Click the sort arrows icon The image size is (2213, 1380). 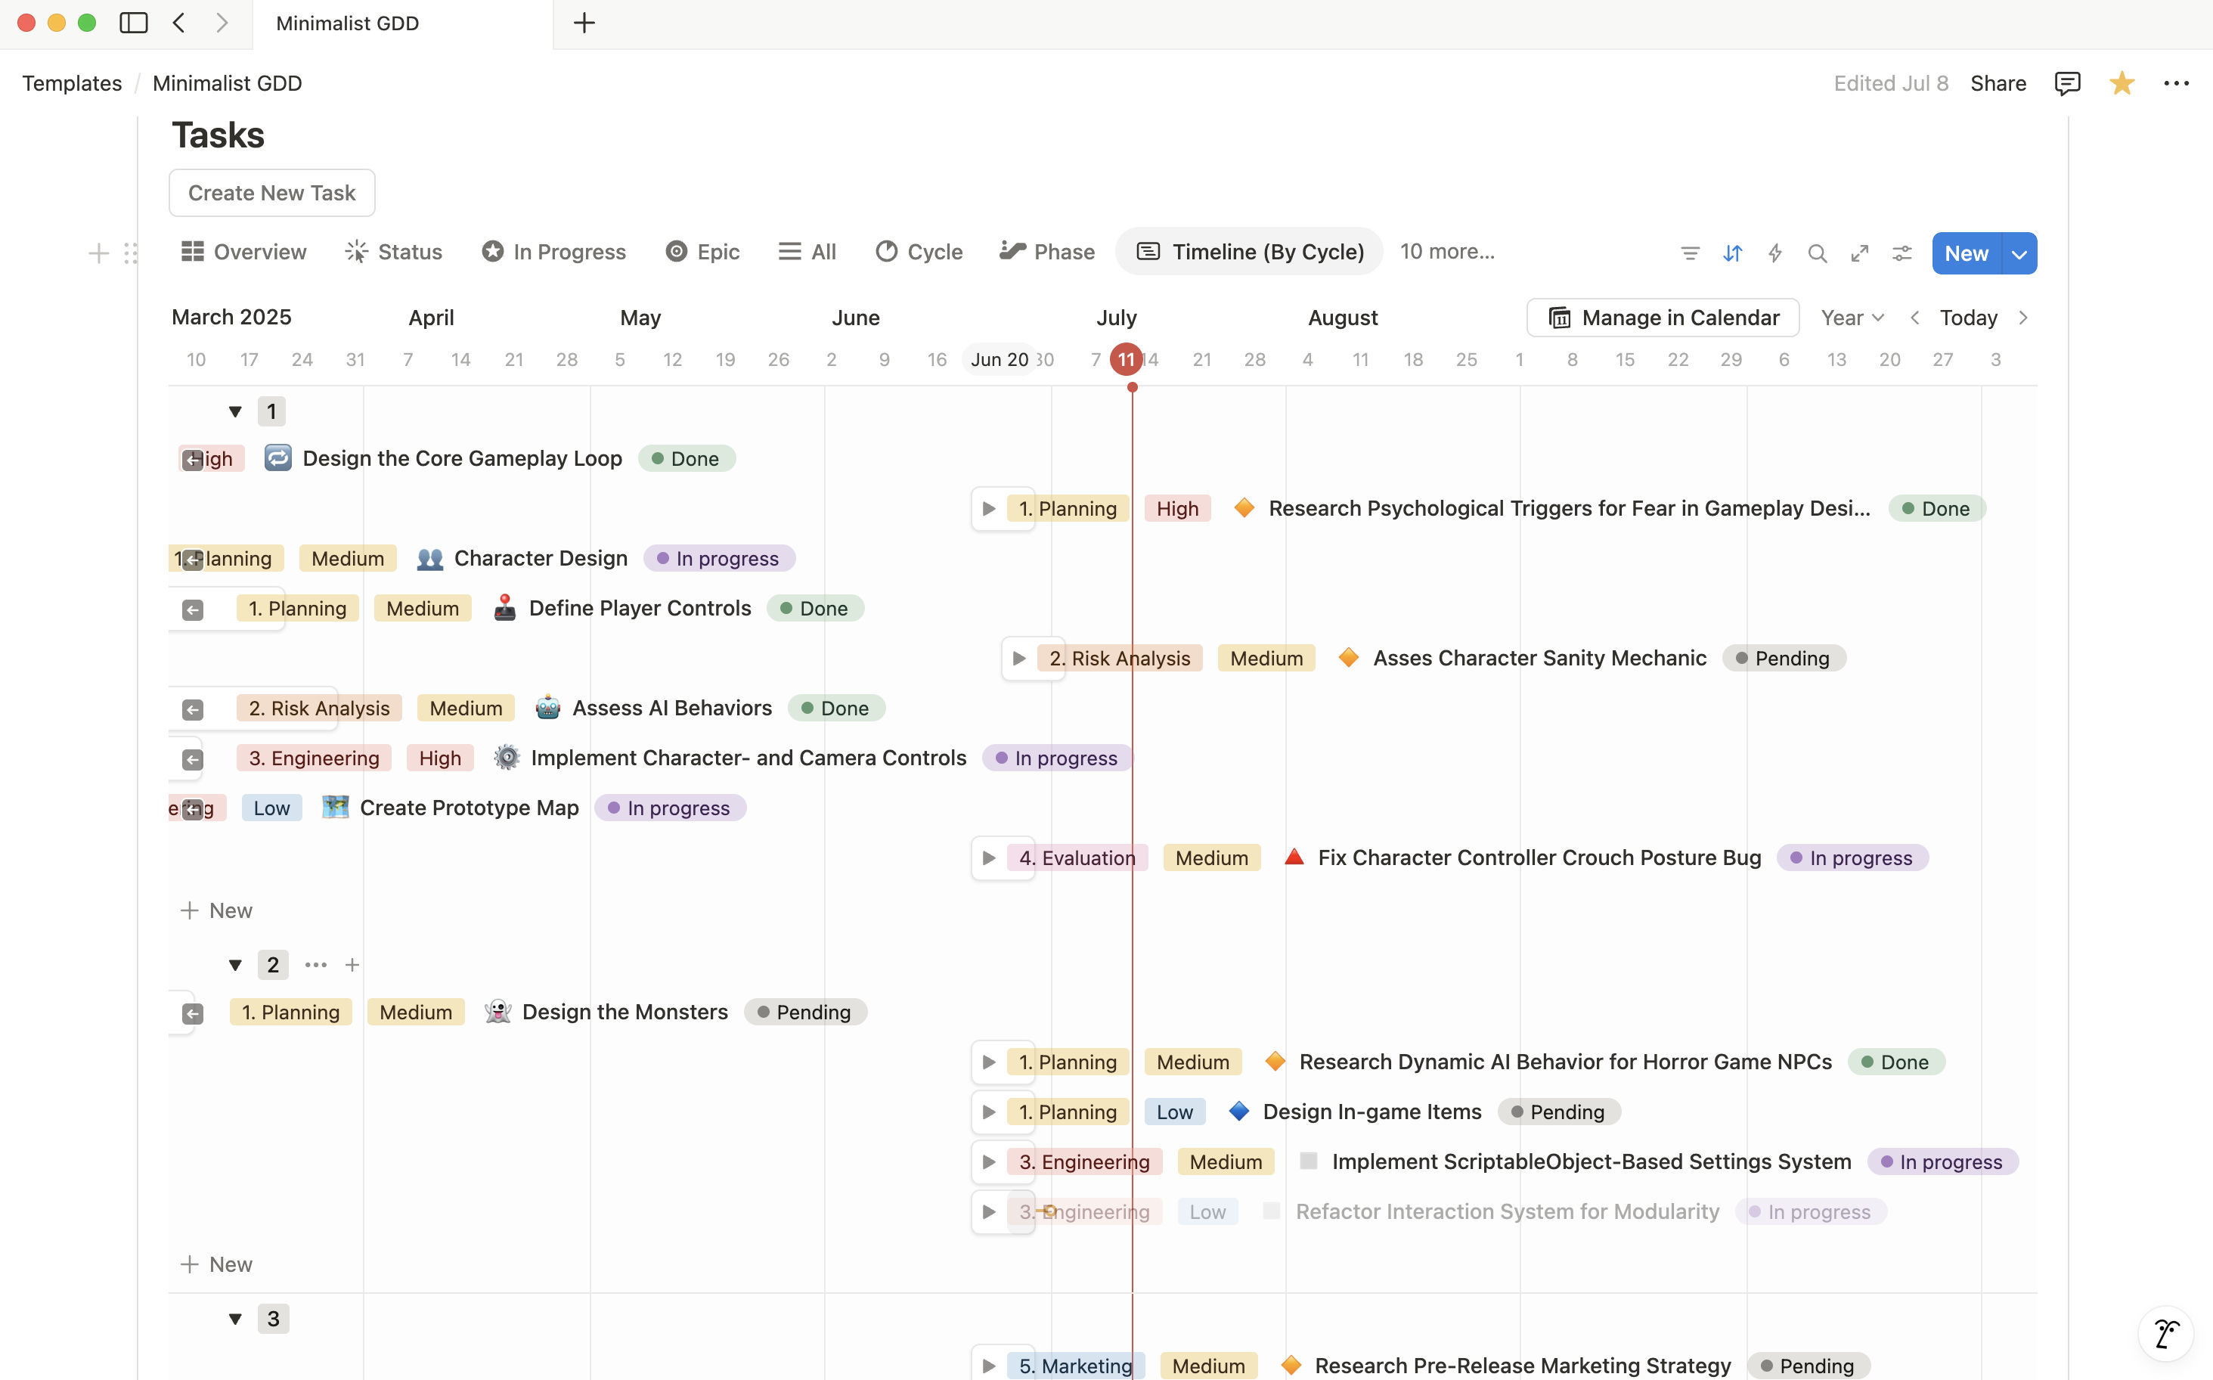click(x=1732, y=253)
